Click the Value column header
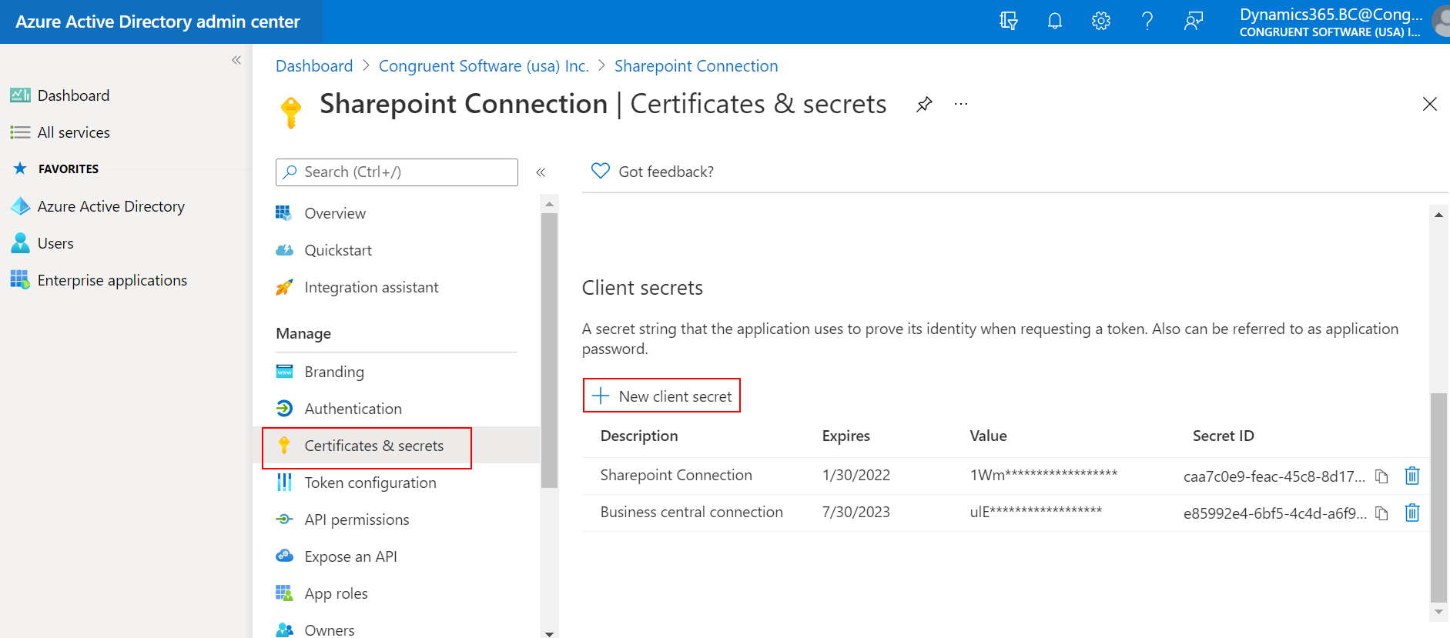This screenshot has width=1450, height=638. click(988, 436)
